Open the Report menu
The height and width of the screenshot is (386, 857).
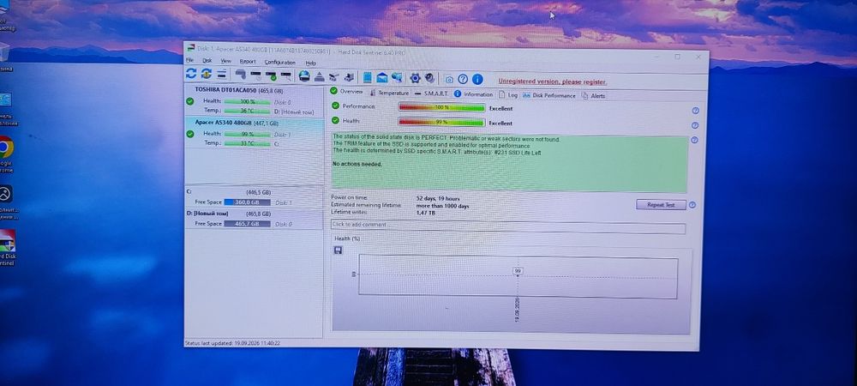pos(248,62)
